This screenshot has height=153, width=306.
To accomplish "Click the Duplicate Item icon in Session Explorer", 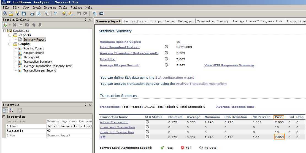I will coord(27,25).
